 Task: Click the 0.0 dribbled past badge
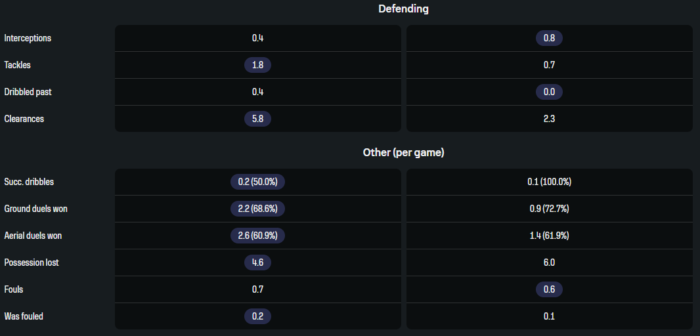click(x=549, y=92)
